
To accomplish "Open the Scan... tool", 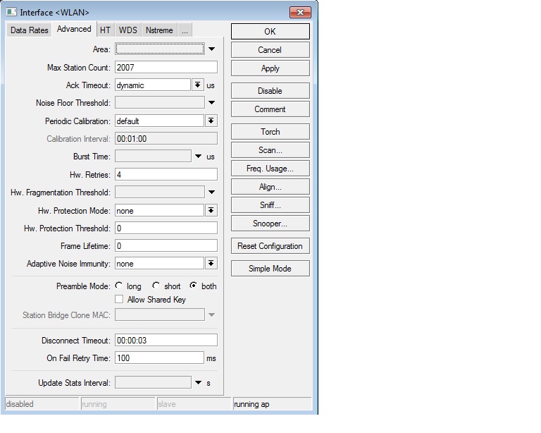I will click(x=270, y=150).
